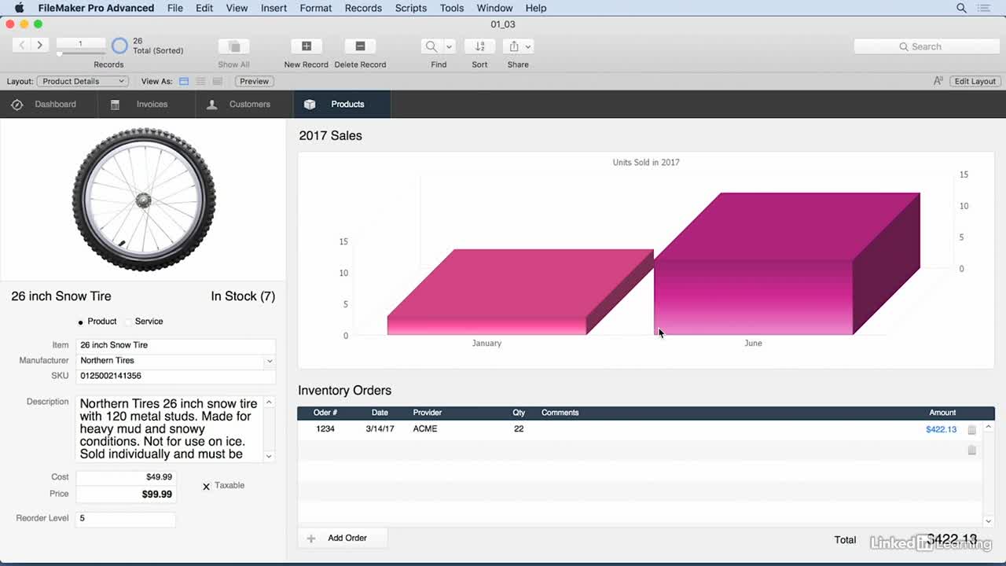Click the June chart bar
This screenshot has height=566, width=1006.
(786, 264)
